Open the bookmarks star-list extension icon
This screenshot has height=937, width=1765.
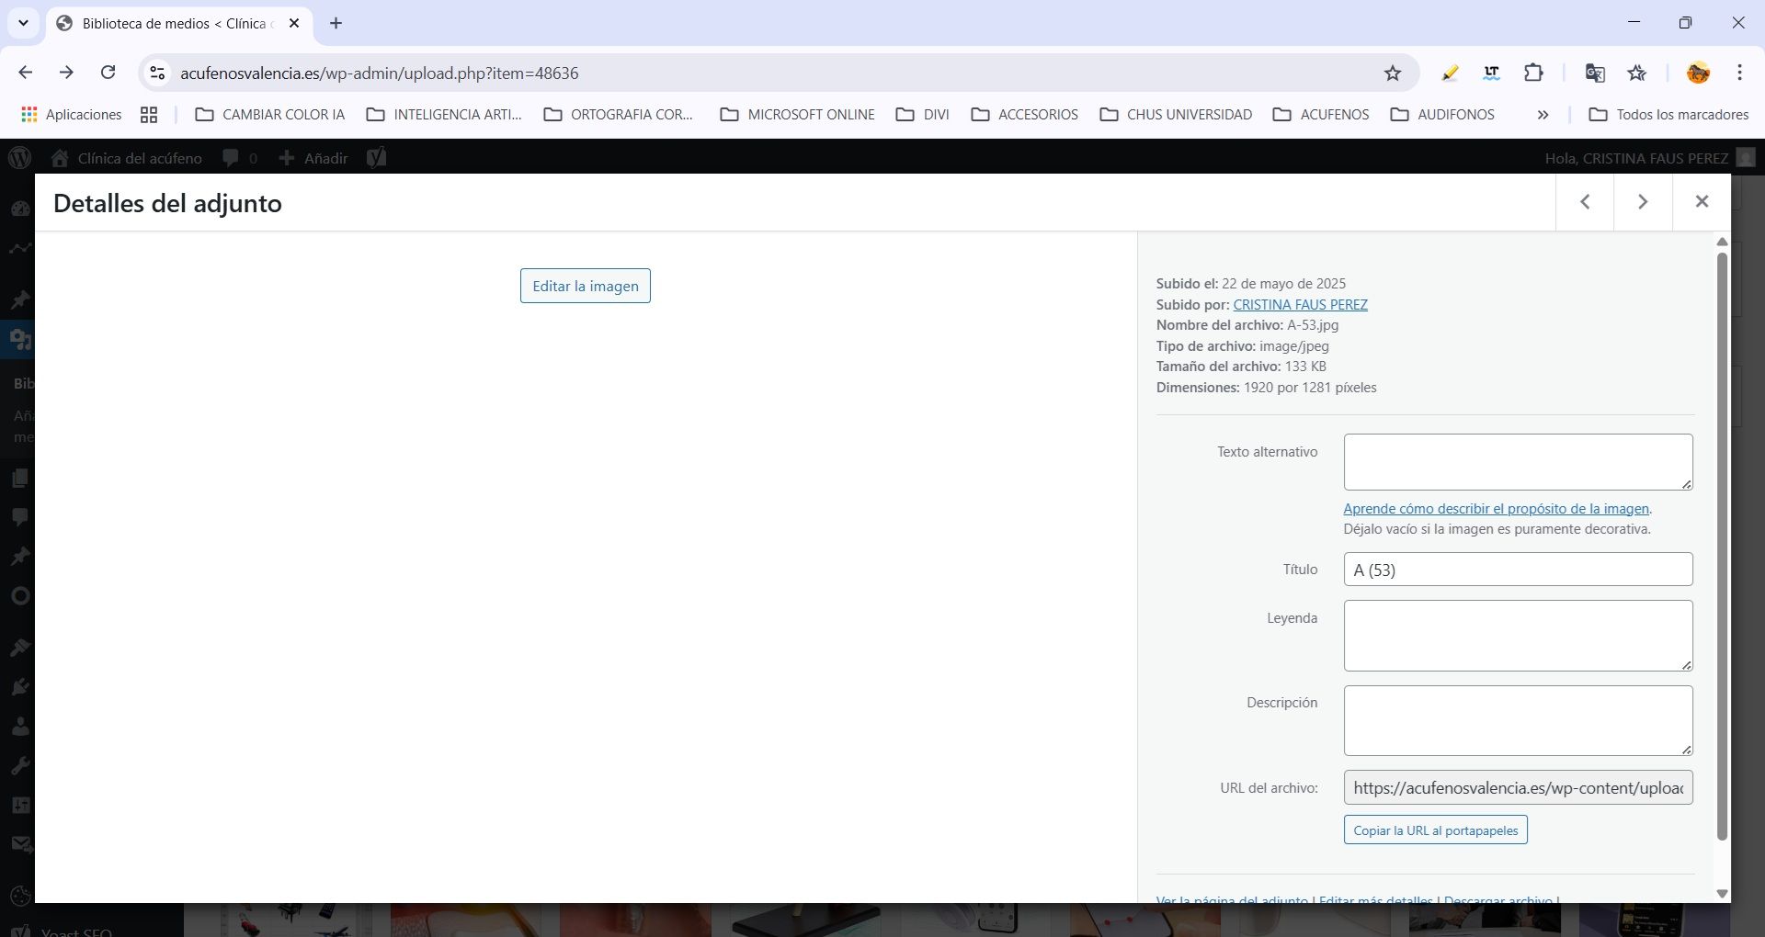[1637, 73]
